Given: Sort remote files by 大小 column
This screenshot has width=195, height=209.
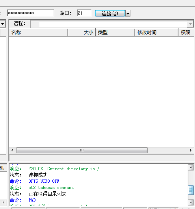Looking at the screenshot, I should click(82, 32).
